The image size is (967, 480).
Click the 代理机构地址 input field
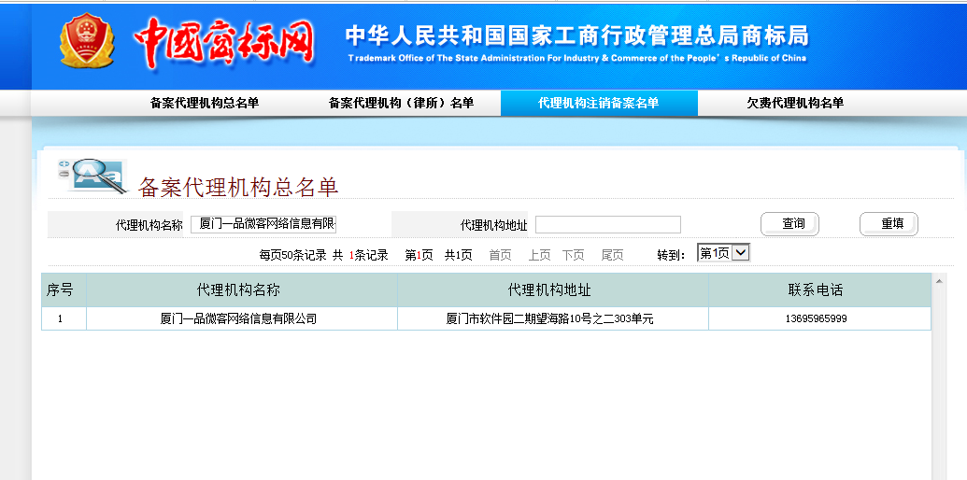tap(608, 225)
